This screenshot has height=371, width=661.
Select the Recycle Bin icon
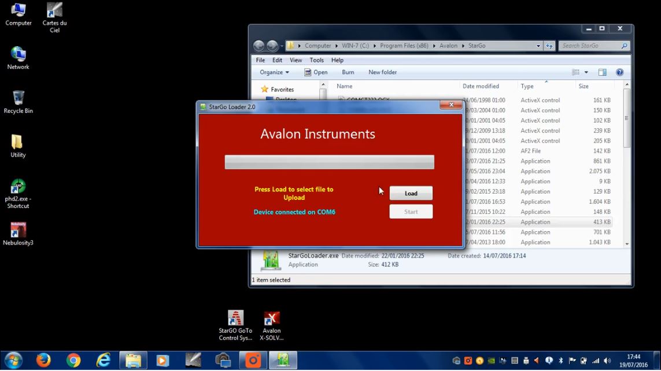click(18, 102)
